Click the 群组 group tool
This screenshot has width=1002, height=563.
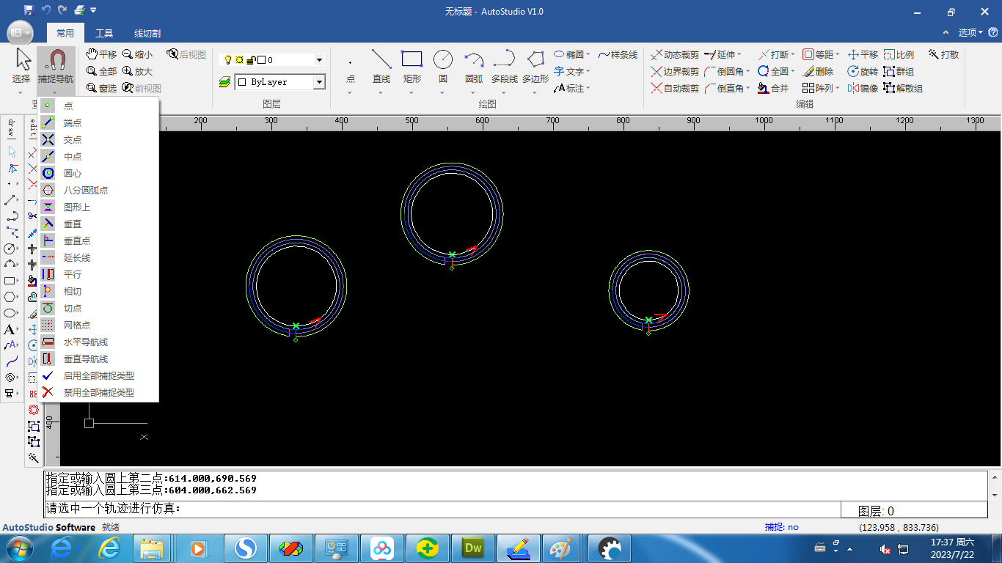coord(899,71)
